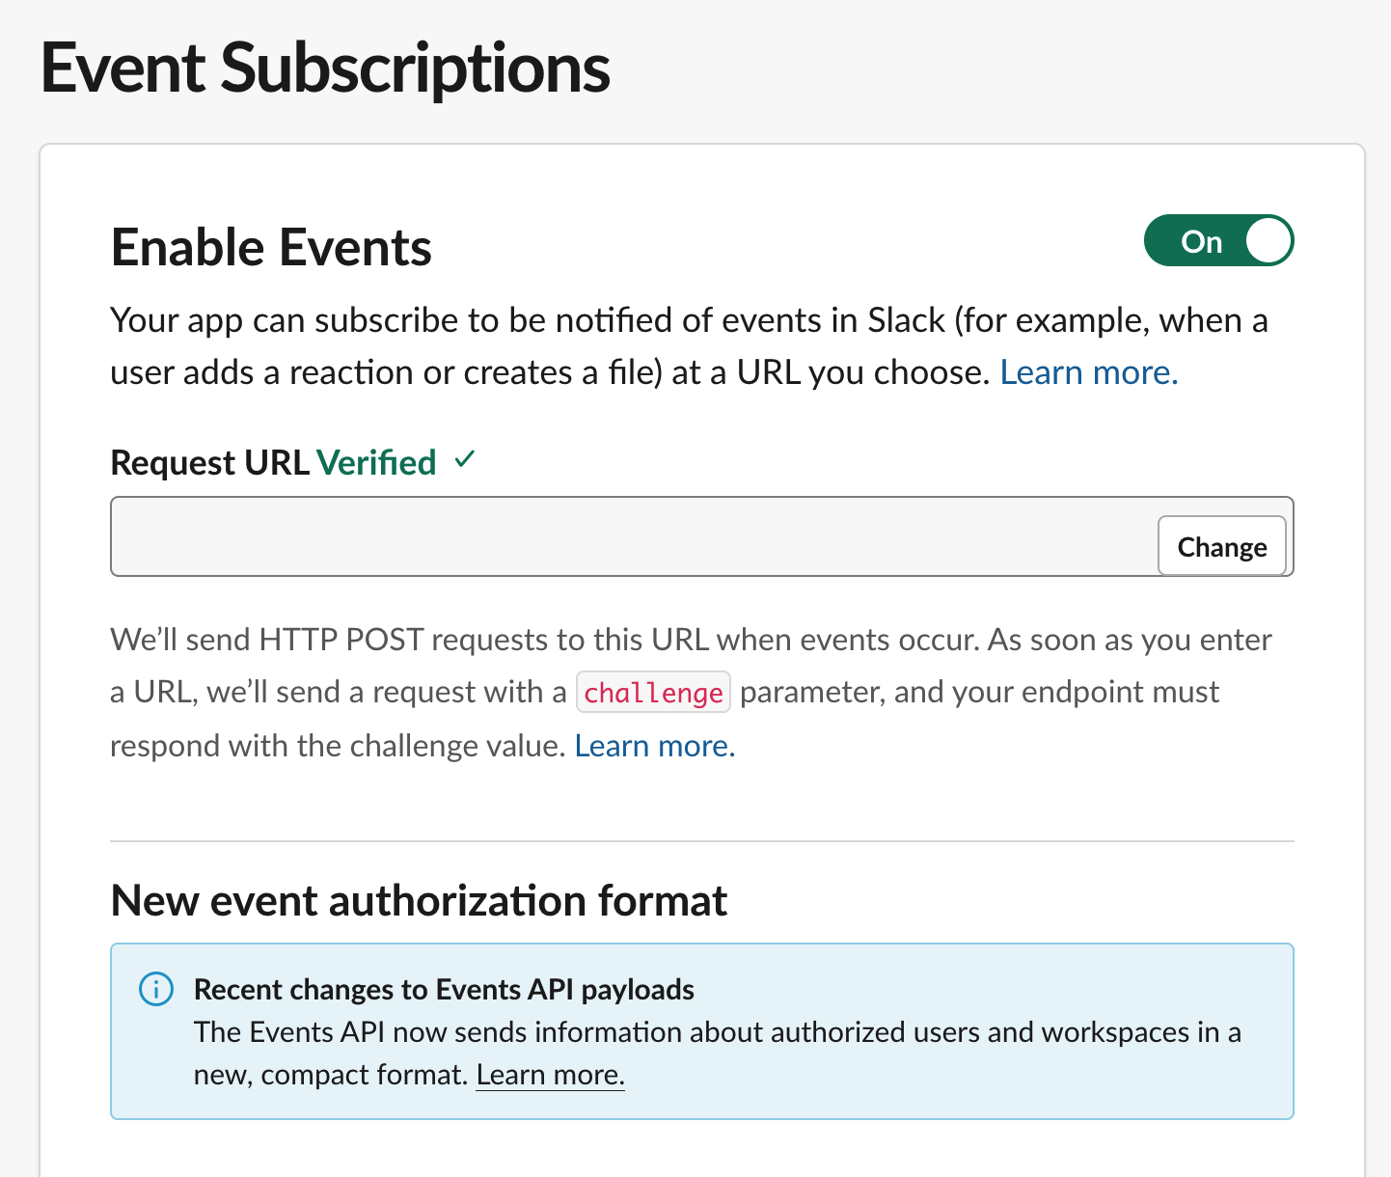Open Learn more link in Events API payloads notice
Viewport: 1391px width, 1177px height.
point(551,1075)
